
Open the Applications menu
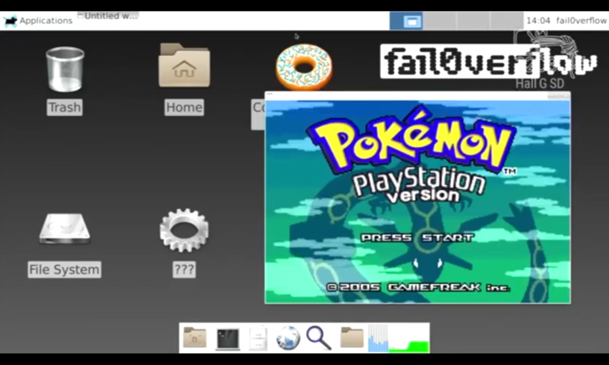coord(38,21)
